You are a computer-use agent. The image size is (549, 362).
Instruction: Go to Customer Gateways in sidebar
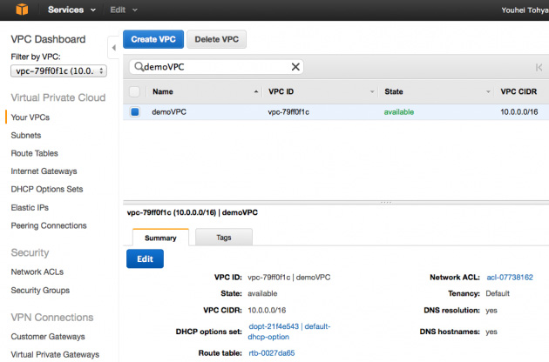(x=48, y=337)
